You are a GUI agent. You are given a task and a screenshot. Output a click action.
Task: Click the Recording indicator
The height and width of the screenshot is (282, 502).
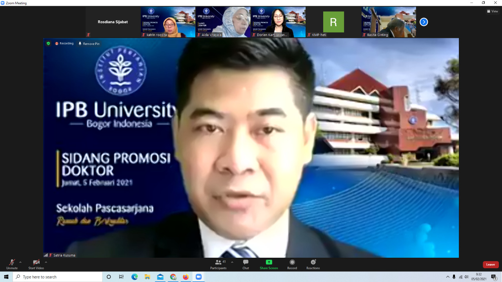point(64,43)
